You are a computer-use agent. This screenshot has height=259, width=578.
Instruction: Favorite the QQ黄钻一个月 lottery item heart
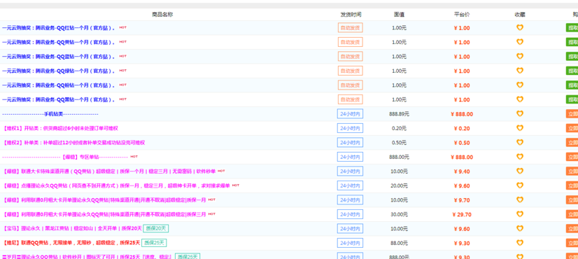coord(520,42)
